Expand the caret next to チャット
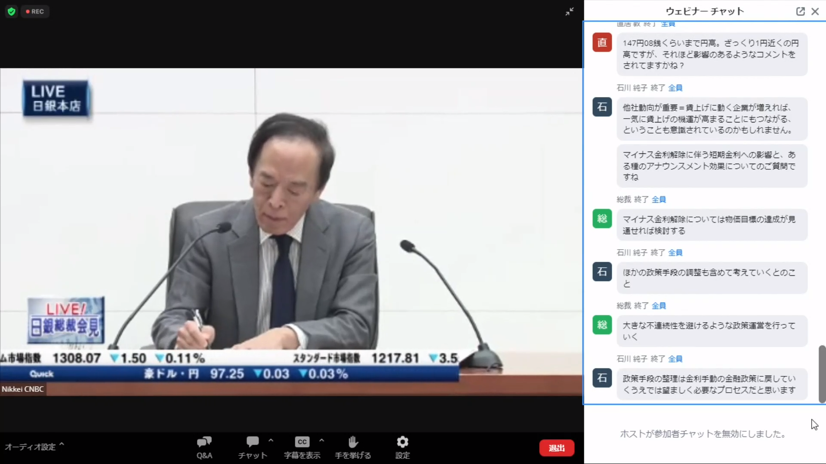This screenshot has height=464, width=826. tap(271, 440)
